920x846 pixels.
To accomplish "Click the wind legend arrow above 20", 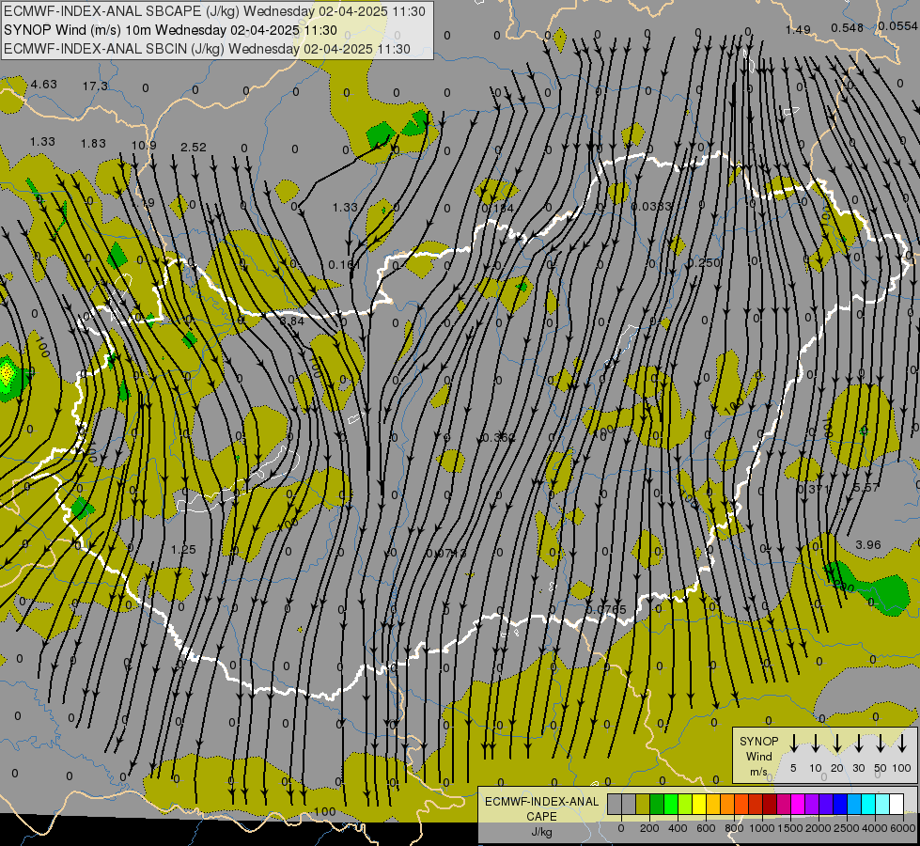I will click(836, 744).
